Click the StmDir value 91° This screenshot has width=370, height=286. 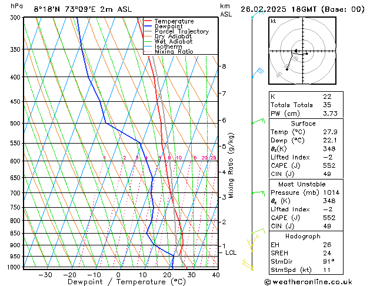[x=329, y=261]
